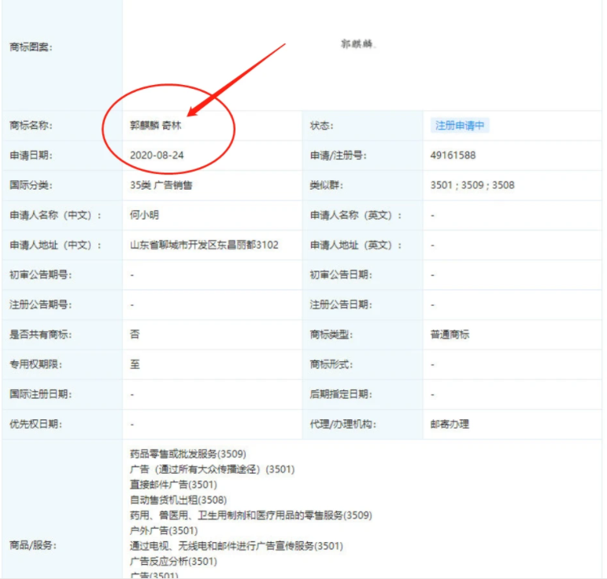Click the 申请/注册号 label
The image size is (607, 579).
339,155
